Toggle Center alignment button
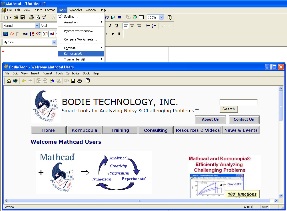This screenshot has height=211, width=287. (132, 26)
